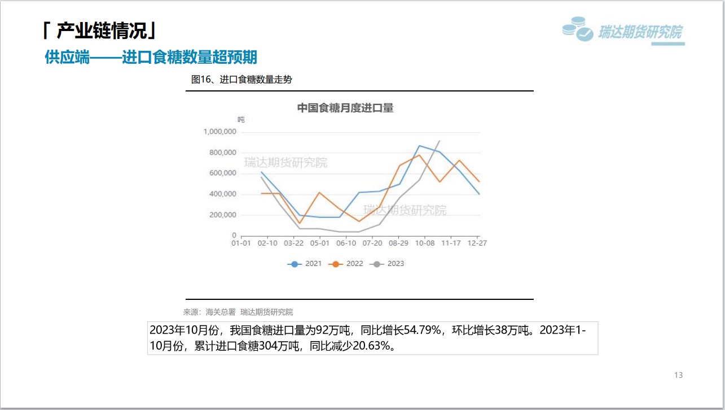Viewport: 725px width, 410px height.
Task: Click the gray 2023 line's highest point
Action: pos(440,141)
